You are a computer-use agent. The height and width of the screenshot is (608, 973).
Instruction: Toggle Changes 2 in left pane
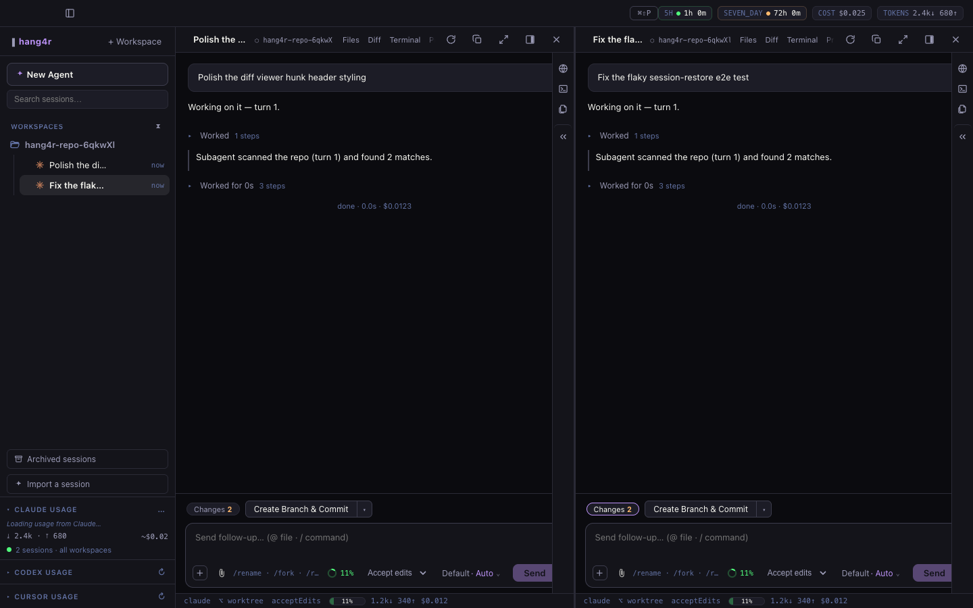coord(213,509)
